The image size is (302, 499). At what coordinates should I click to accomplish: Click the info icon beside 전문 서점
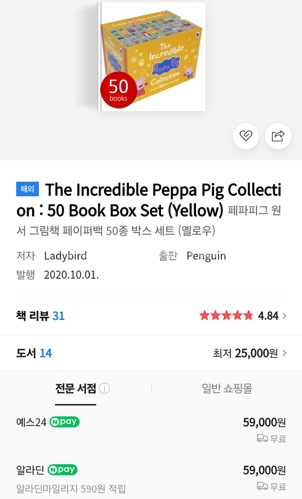coord(105,388)
